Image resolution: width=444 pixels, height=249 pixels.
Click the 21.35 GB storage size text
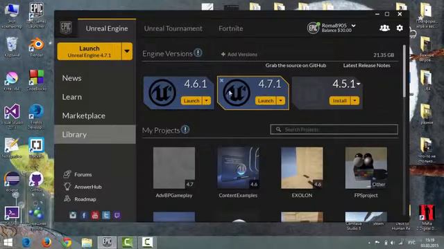pyautogui.click(x=384, y=55)
